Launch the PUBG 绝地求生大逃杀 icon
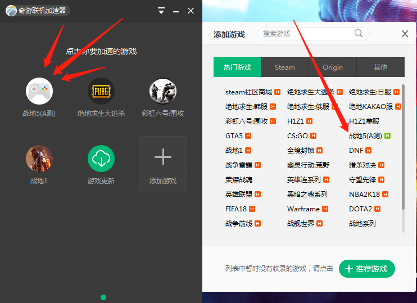The width and height of the screenshot is (417, 303). [101, 91]
